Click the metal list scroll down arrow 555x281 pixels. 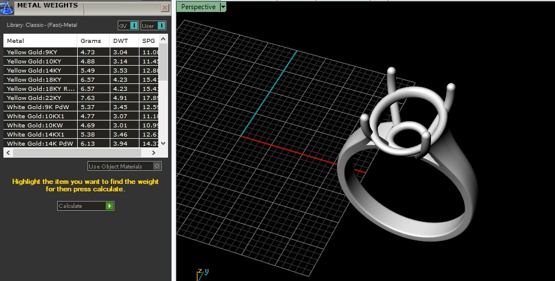click(163, 143)
